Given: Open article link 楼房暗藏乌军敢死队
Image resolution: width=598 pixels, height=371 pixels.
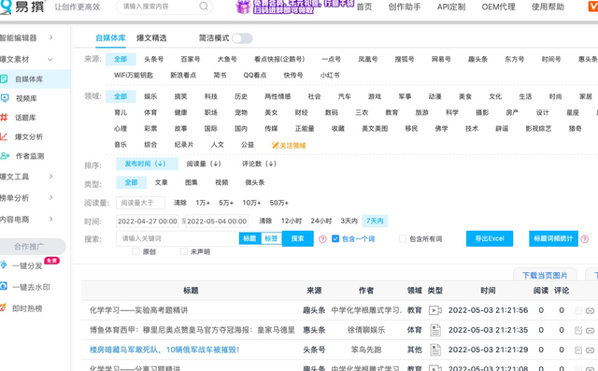Looking at the screenshot, I should [x=164, y=350].
